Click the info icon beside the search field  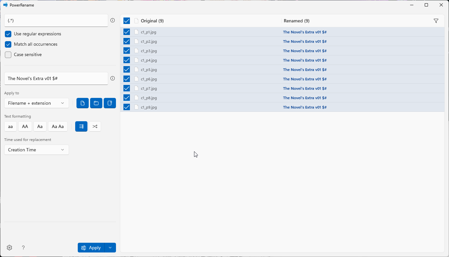pyautogui.click(x=112, y=20)
